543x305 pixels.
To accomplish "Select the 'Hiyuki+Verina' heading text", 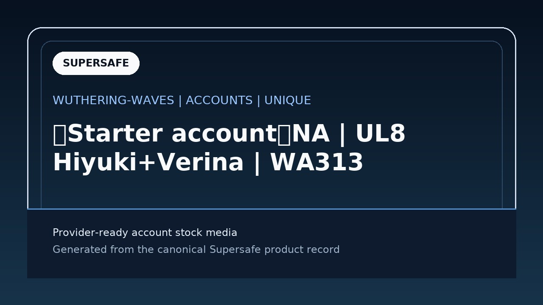I will coord(148,163).
